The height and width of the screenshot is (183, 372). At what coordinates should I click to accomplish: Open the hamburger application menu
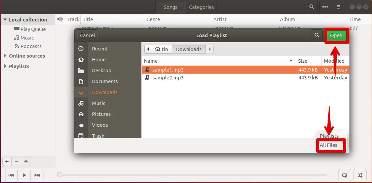(338, 7)
